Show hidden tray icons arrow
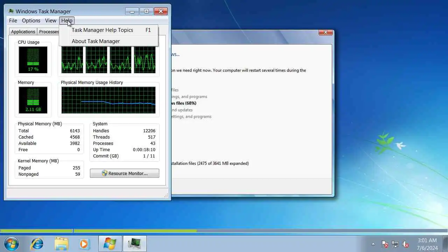The image size is (448, 252). click(x=373, y=244)
